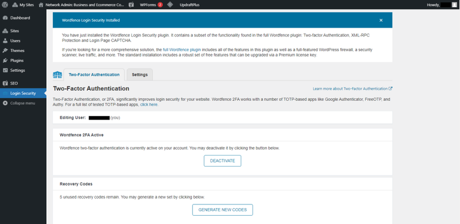Click the Plugins sidebar icon

pyautogui.click(x=5, y=60)
